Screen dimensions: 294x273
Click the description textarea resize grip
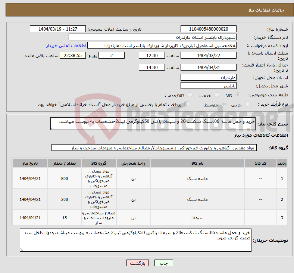pos(52,128)
